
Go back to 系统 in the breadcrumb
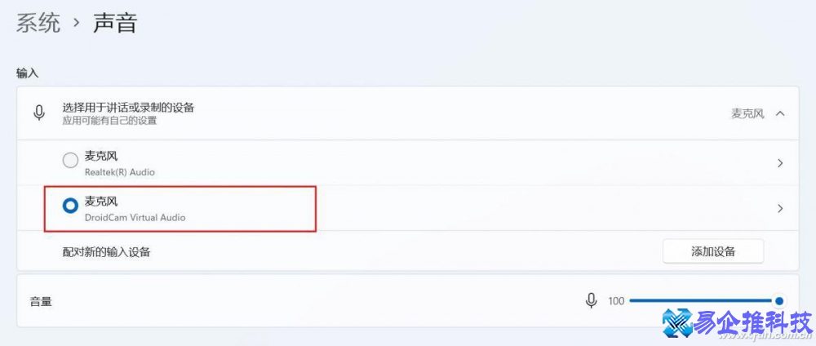pyautogui.click(x=38, y=24)
